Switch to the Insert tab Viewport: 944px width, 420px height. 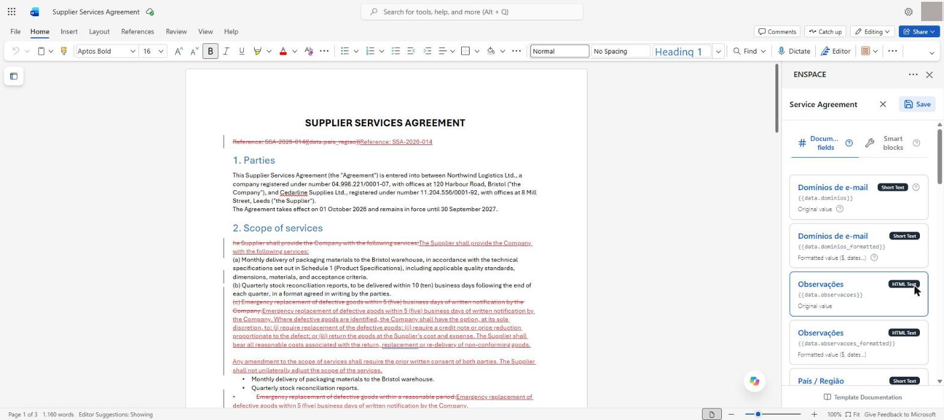pyautogui.click(x=69, y=31)
